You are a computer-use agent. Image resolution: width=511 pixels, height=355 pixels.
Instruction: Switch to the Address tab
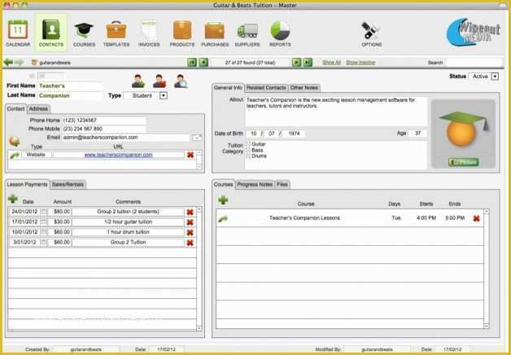click(x=38, y=109)
